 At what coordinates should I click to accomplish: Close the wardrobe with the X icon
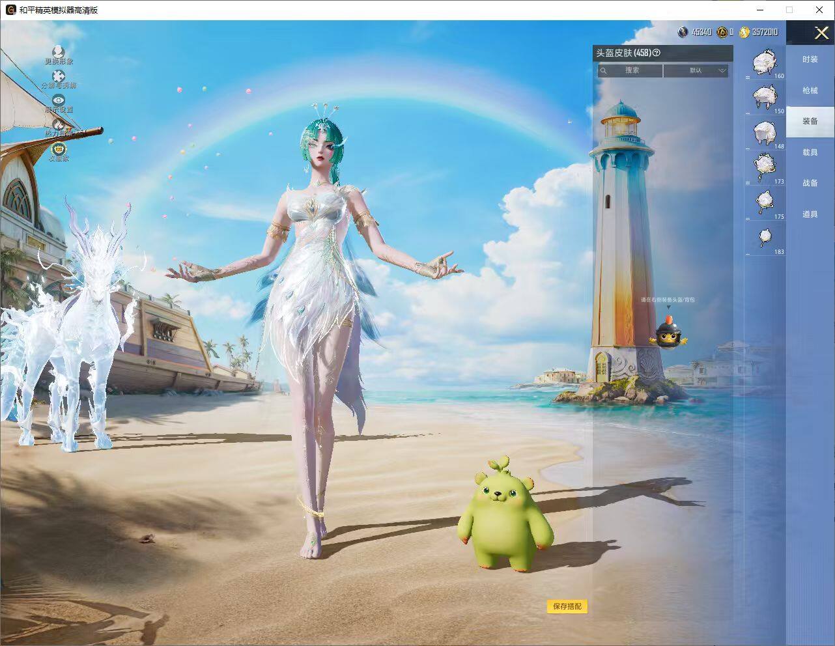[x=821, y=33]
